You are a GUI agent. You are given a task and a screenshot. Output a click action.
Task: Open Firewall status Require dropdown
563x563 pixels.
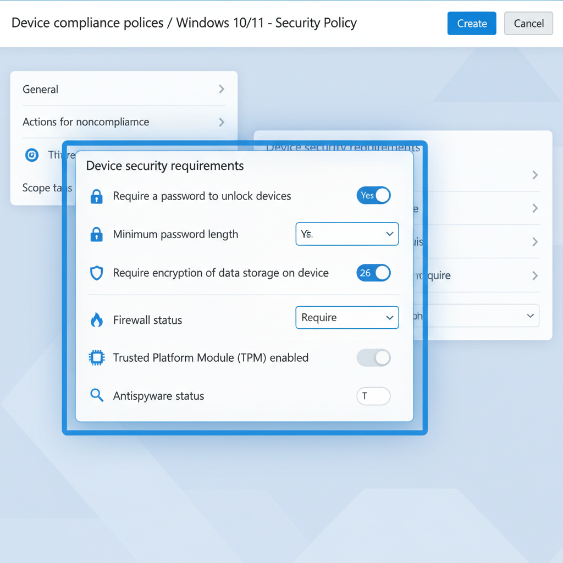click(347, 317)
